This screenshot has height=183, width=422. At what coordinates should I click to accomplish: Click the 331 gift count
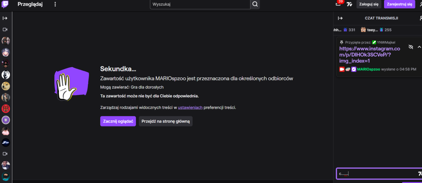[352, 30]
